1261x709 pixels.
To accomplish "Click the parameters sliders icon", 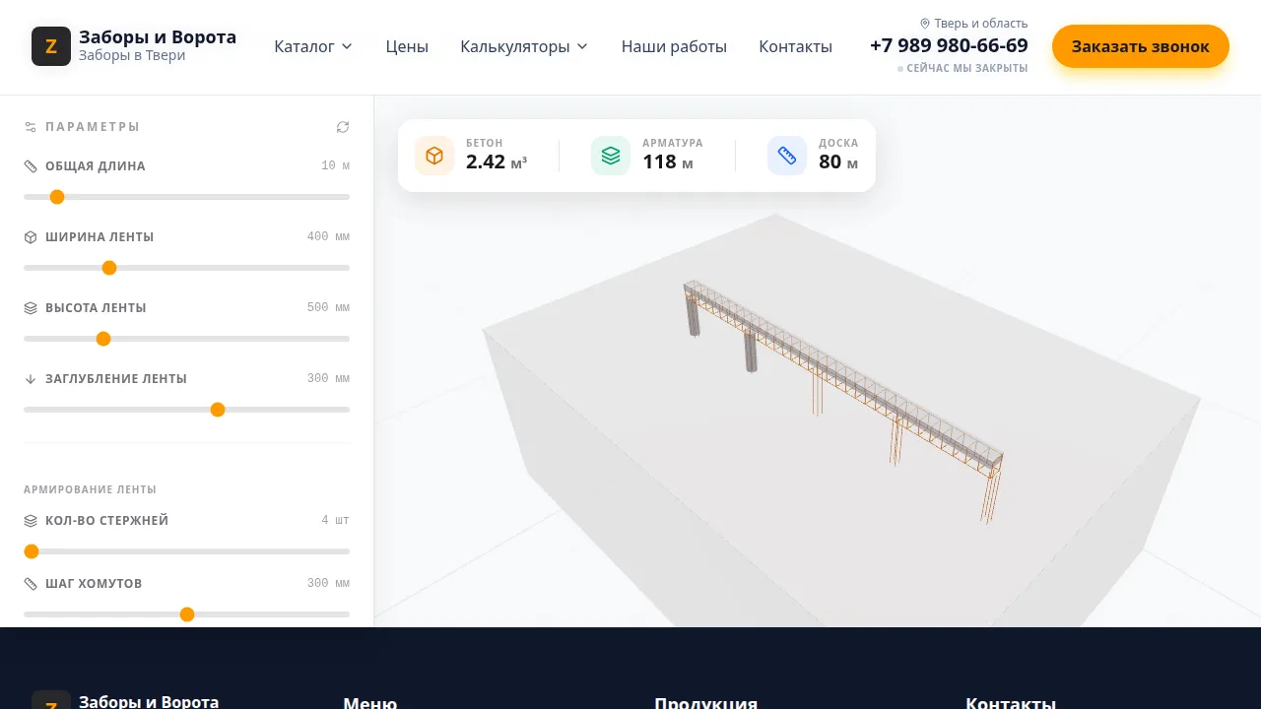I will (31, 127).
